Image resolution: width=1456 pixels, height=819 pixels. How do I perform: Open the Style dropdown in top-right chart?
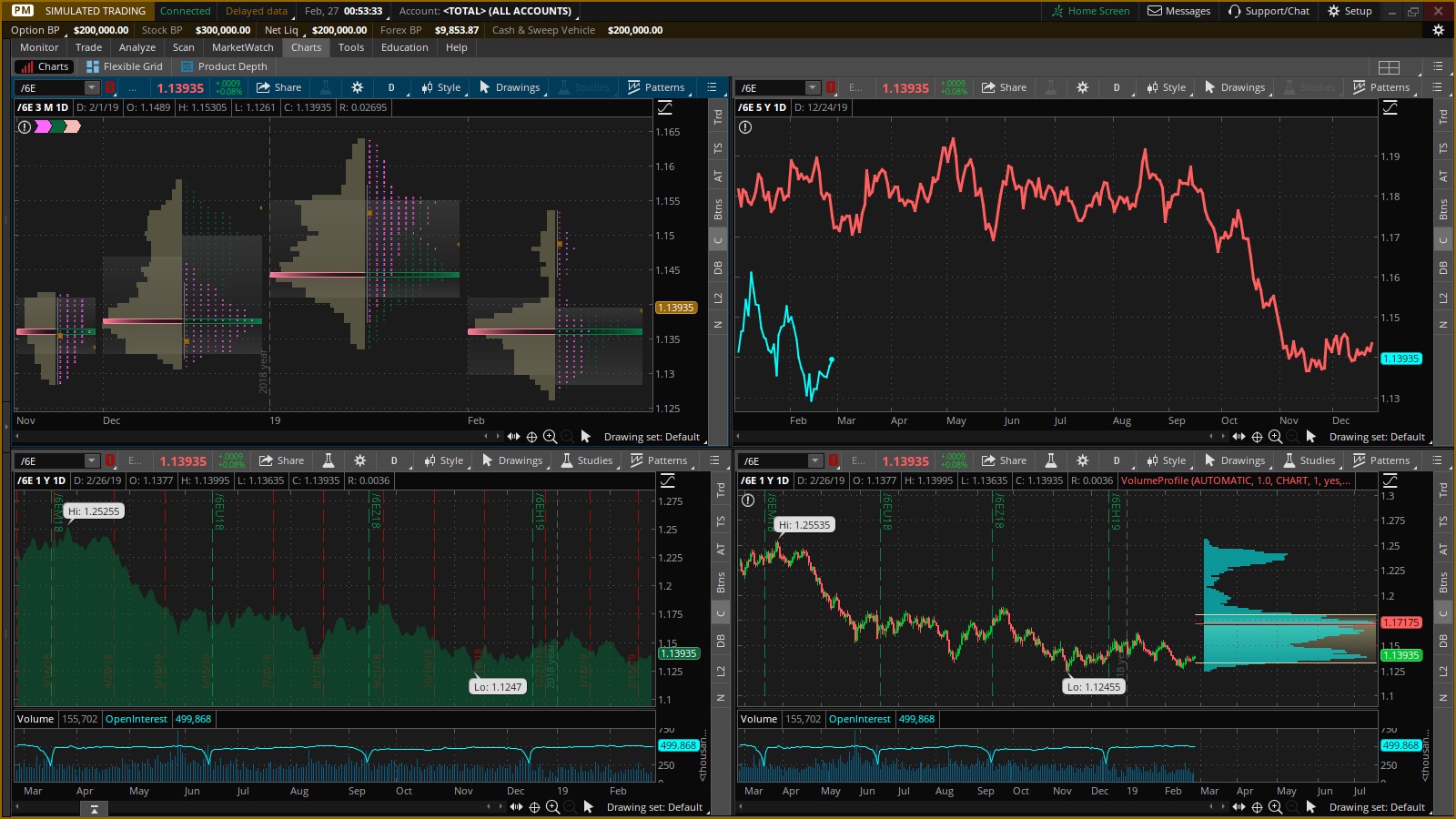(x=1166, y=87)
